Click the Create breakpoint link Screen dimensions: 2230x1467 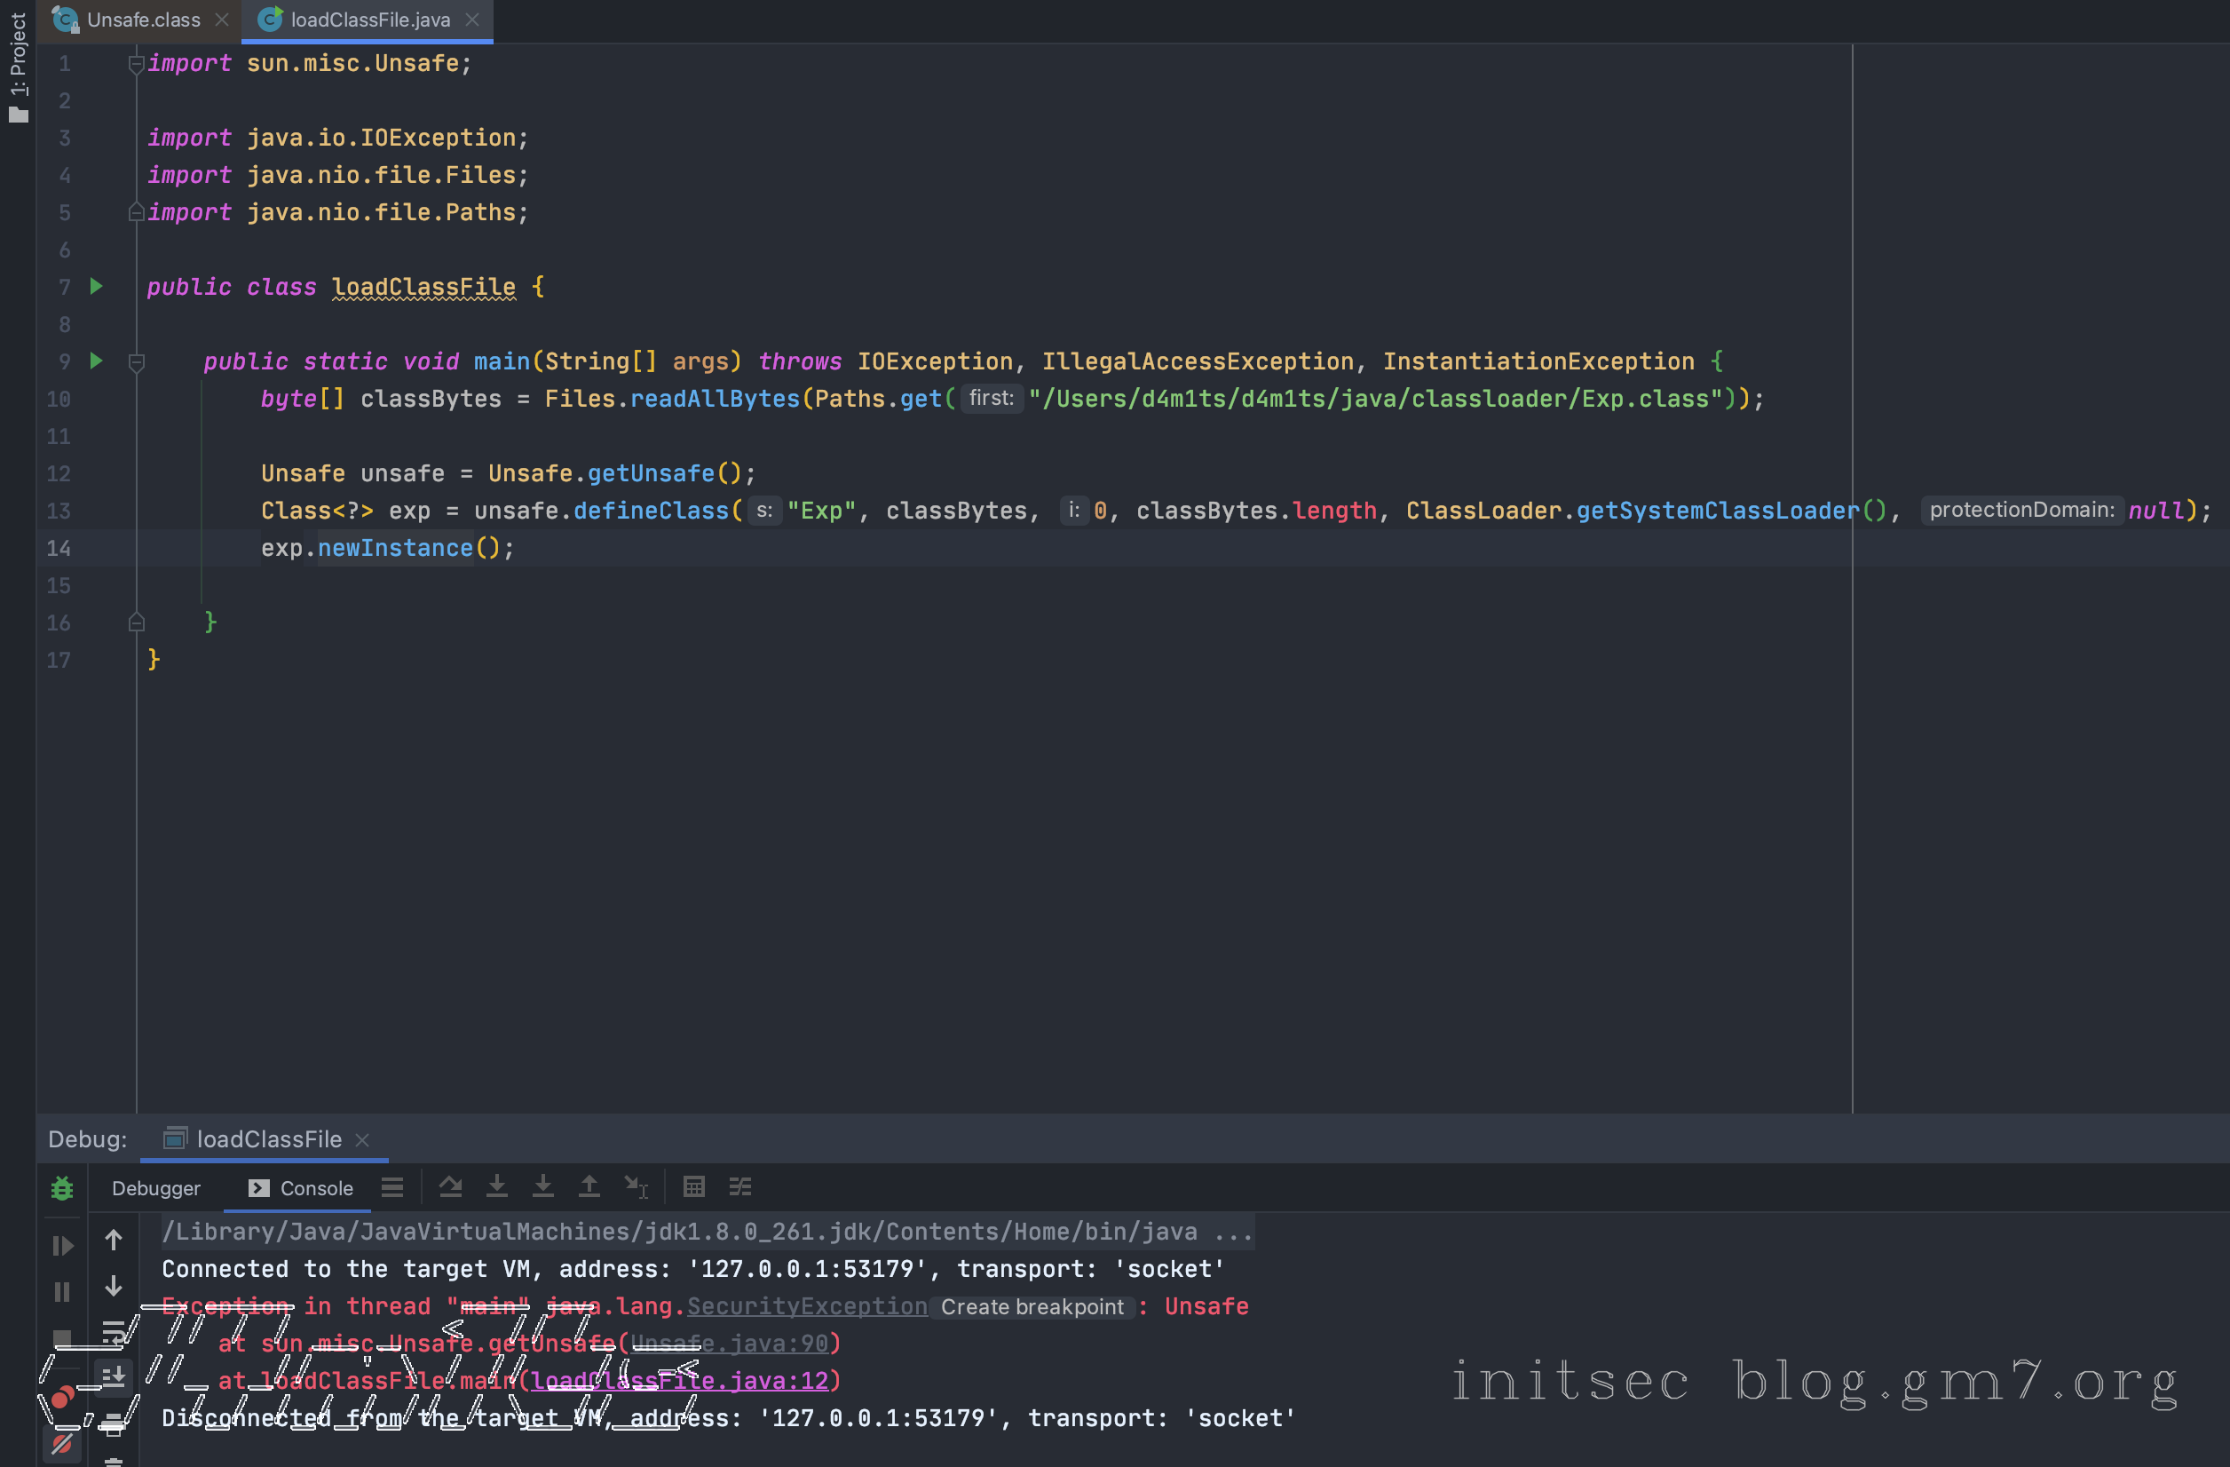[1032, 1306]
